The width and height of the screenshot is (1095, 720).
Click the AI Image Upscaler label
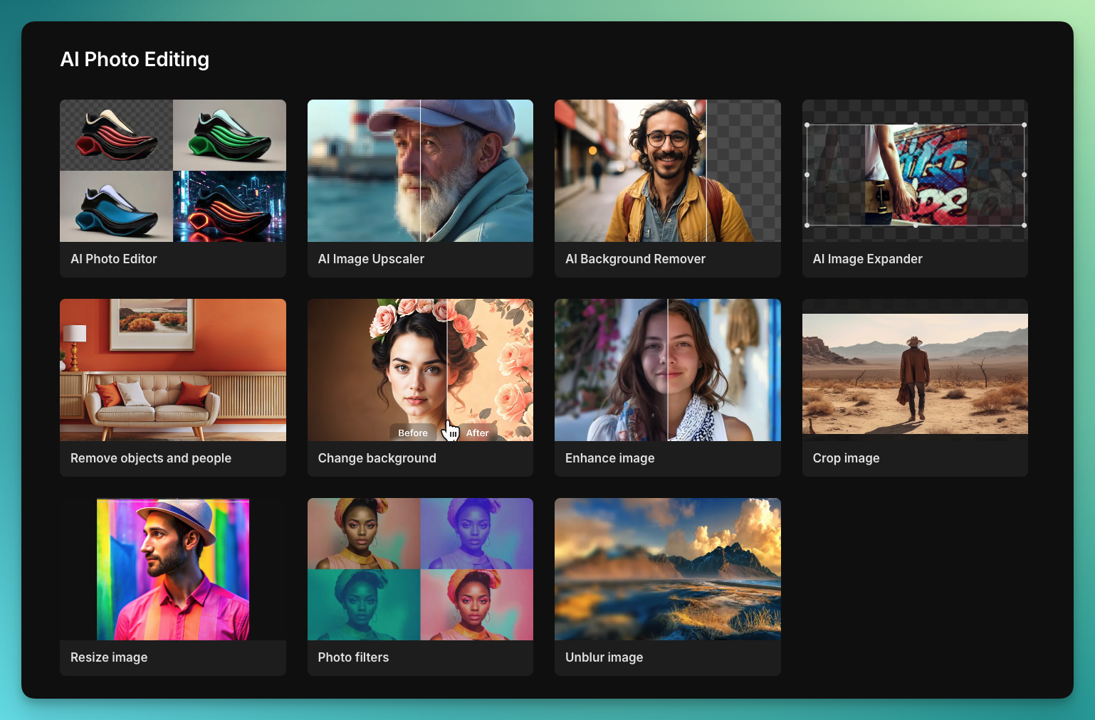[371, 259]
